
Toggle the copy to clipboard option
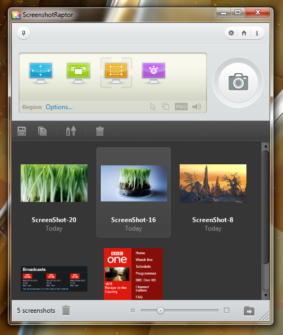[x=165, y=107]
